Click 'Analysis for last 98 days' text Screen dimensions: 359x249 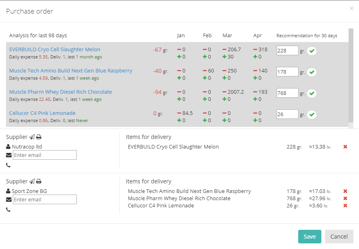point(38,36)
